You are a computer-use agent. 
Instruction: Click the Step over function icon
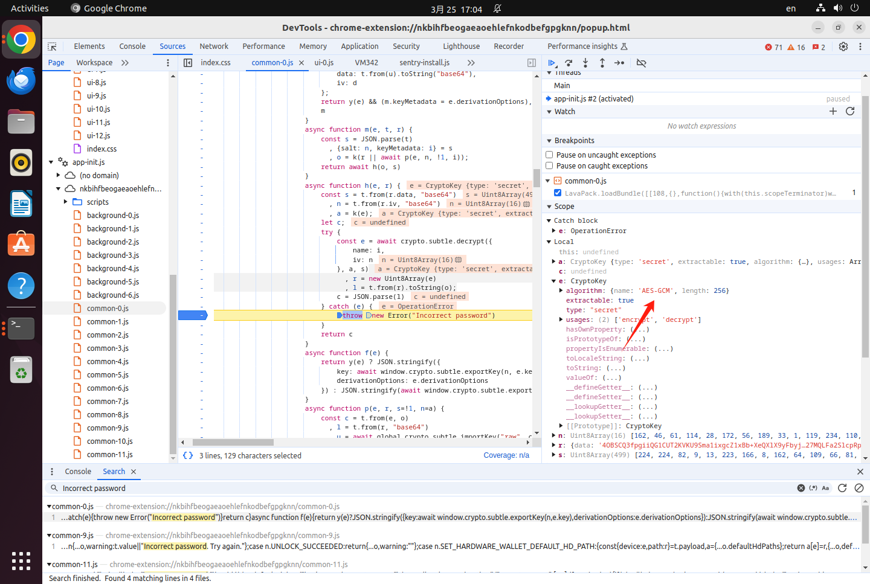[x=569, y=63]
